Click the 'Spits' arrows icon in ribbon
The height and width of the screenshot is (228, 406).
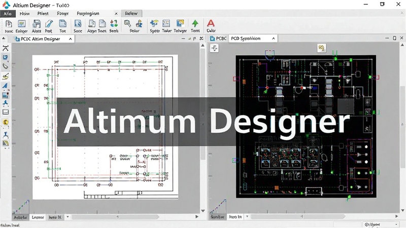point(154,24)
